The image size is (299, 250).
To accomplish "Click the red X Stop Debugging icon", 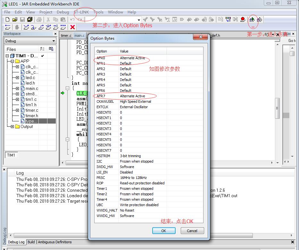I will [73, 27].
